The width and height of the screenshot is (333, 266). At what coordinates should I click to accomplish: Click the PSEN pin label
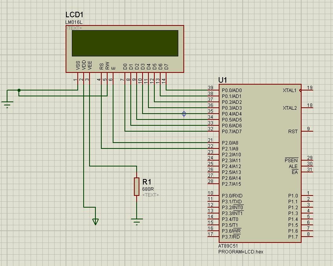291,161
